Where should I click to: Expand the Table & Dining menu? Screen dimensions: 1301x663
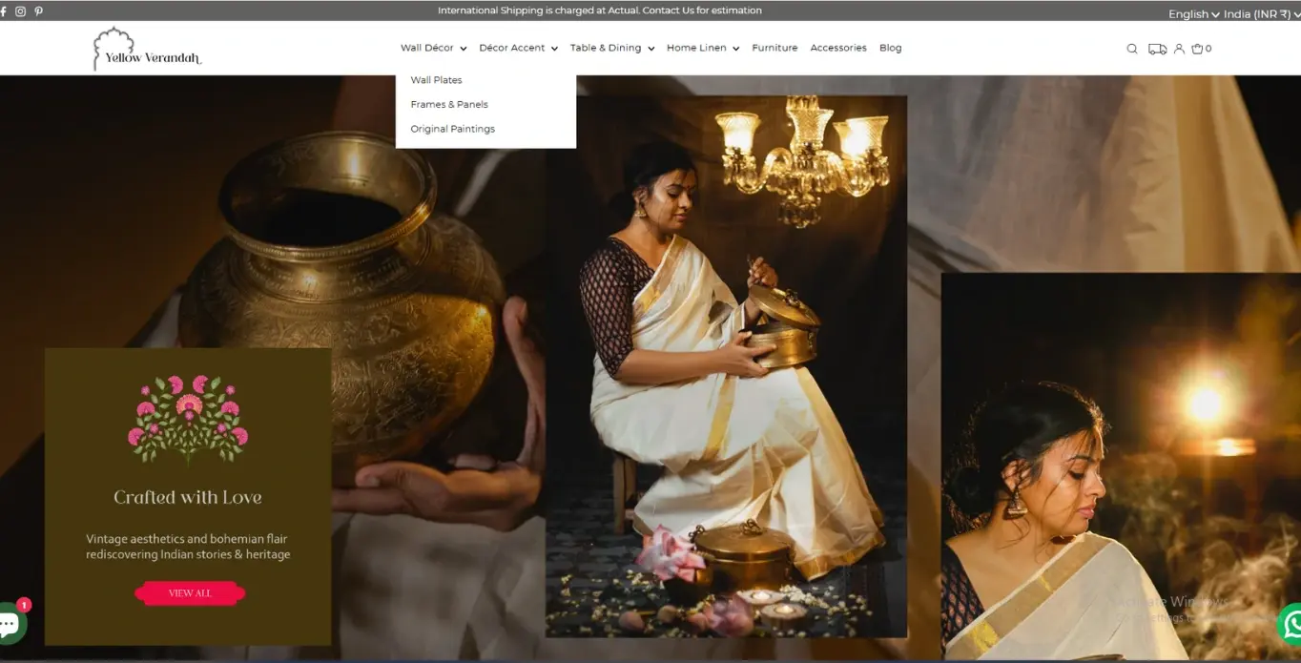tap(611, 48)
